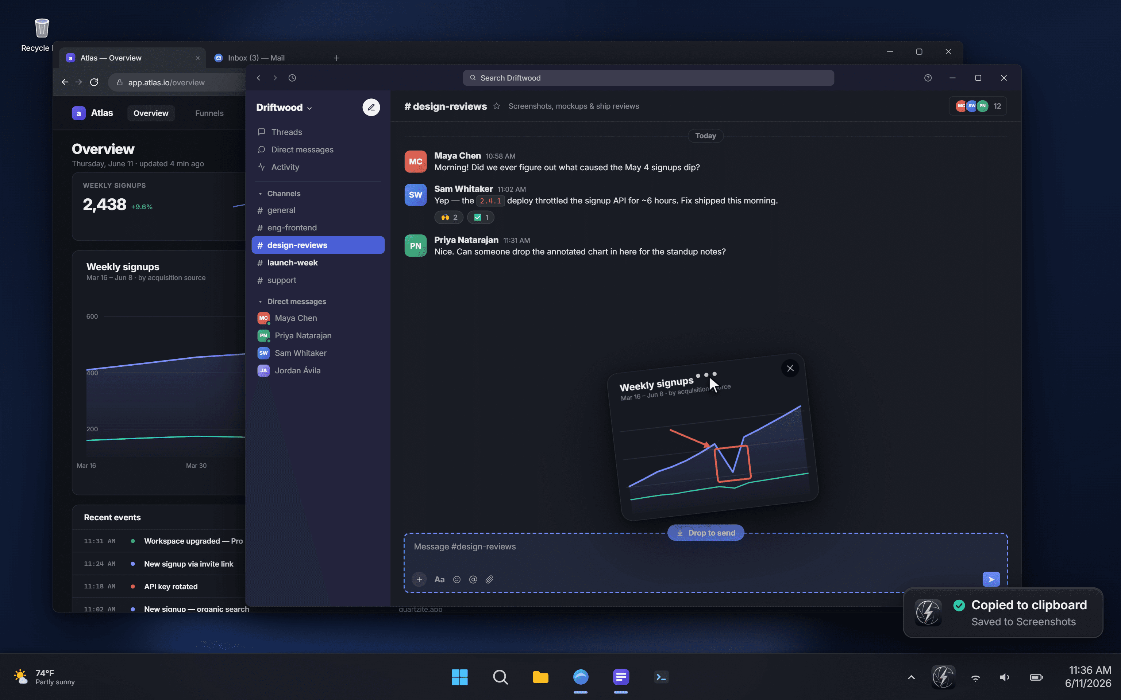Open the Windows Start menu
This screenshot has height=700, width=1121.
(459, 677)
